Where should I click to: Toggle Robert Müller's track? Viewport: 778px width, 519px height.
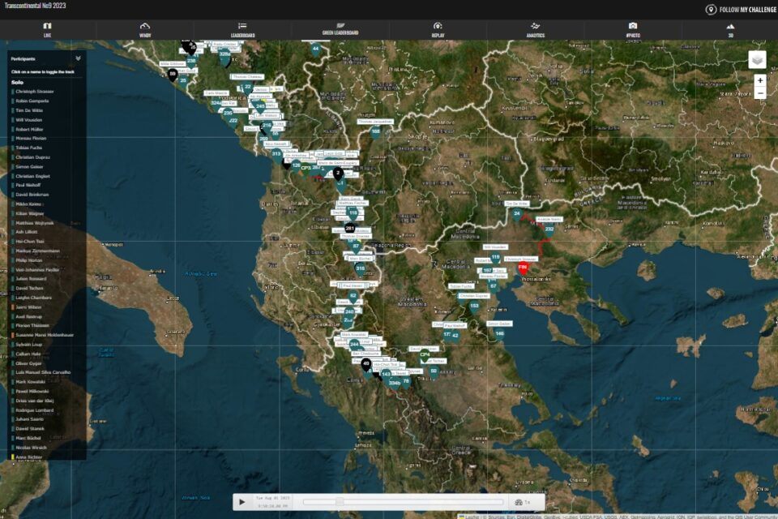29,129
